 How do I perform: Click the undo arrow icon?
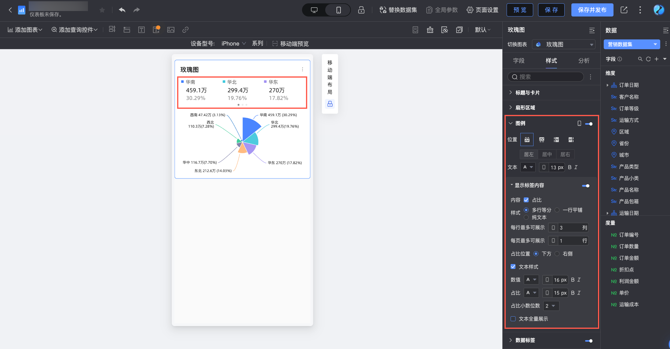(x=122, y=10)
